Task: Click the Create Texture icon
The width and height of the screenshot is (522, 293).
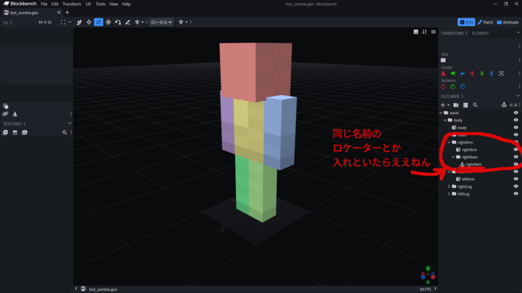Action: tap(15, 132)
